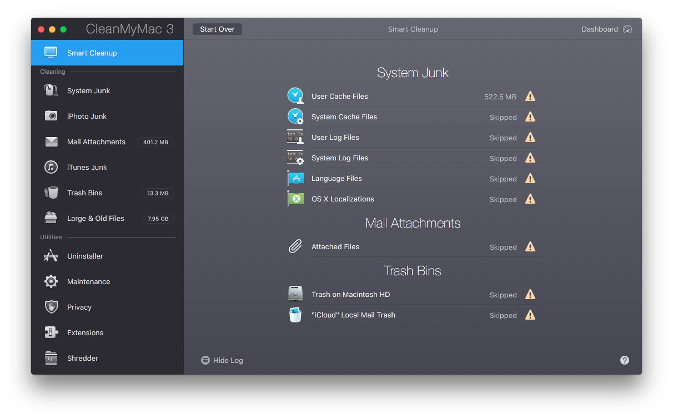
Task: Click the 13.3 MB size badge
Action: [x=158, y=193]
